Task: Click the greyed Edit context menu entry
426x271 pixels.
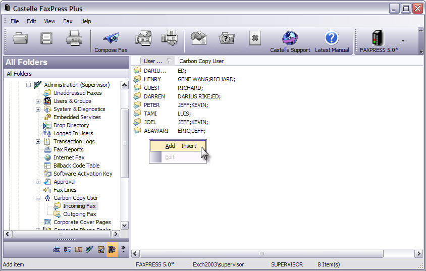Action: [x=178, y=157]
